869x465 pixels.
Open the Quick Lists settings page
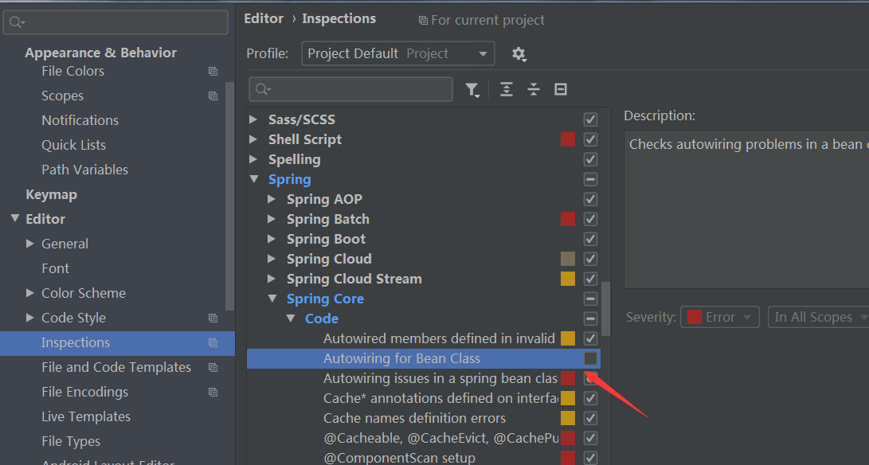(74, 145)
